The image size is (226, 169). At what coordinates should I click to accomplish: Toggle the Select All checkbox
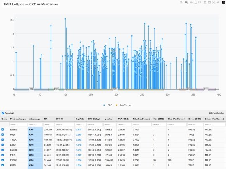pyautogui.click(x=3, y=113)
